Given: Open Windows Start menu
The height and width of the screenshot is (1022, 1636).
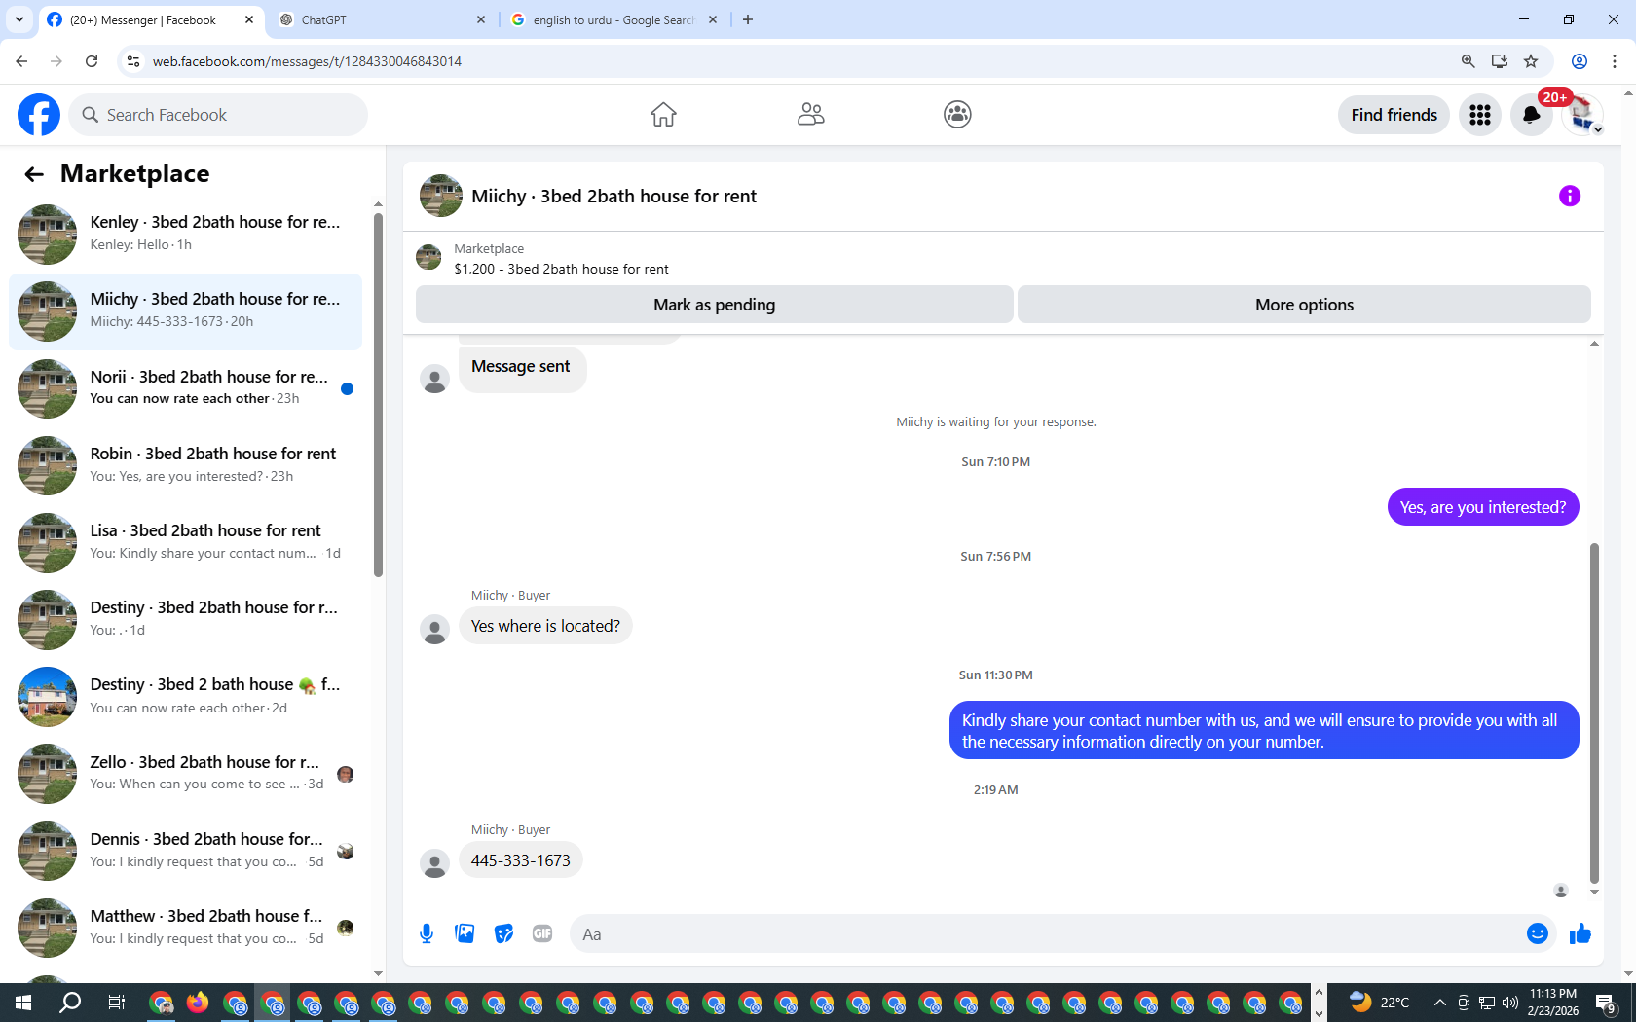Looking at the screenshot, I should [23, 1003].
